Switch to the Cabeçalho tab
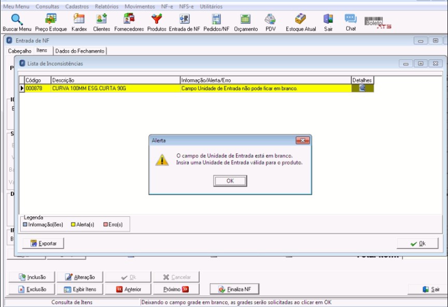The width and height of the screenshot is (448, 307). pyautogui.click(x=19, y=51)
